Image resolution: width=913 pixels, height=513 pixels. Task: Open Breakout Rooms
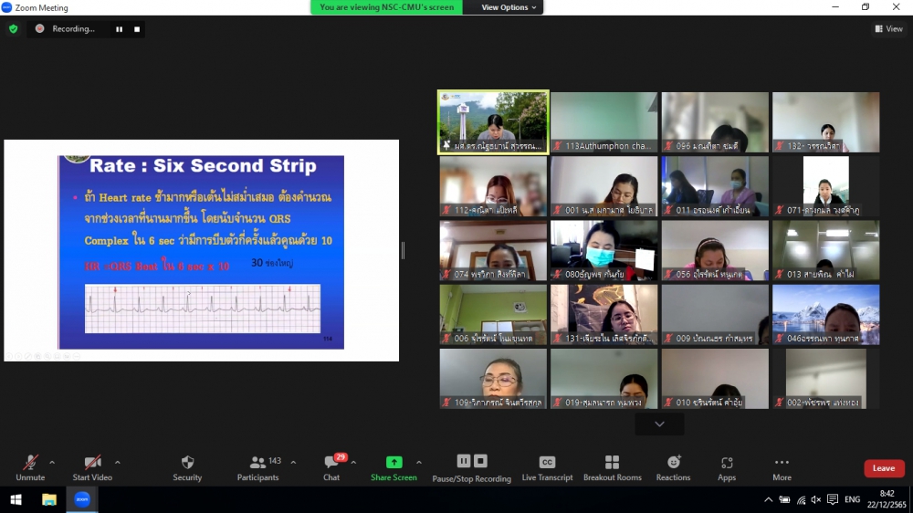coord(613,467)
